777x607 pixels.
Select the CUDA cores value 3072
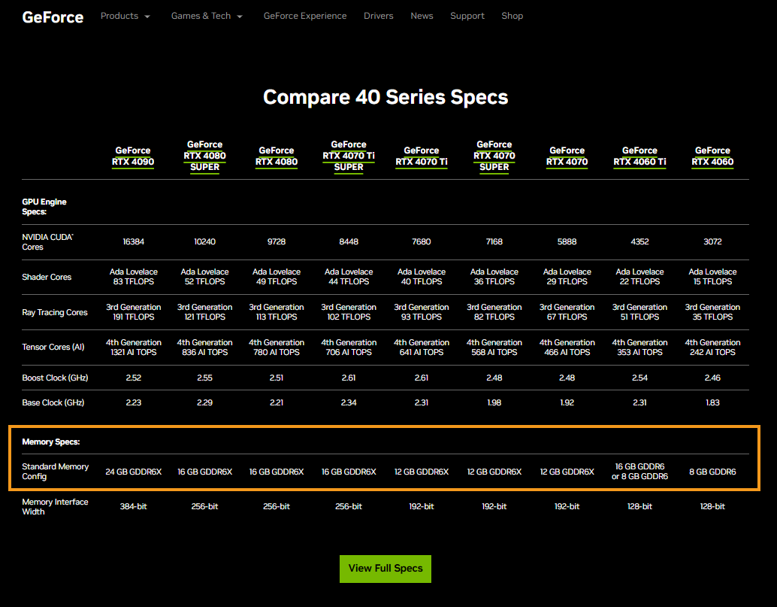[712, 241]
